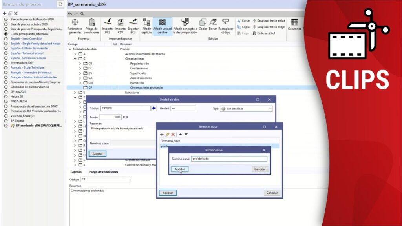402x226 pixels.
Task: Click the blue arrow next to Código field
Action: tap(154, 108)
